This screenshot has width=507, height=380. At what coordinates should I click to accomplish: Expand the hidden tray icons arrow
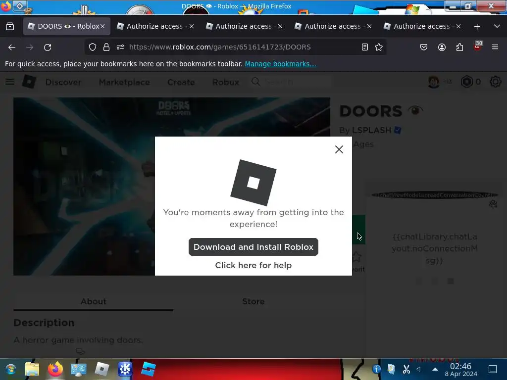tap(435, 369)
